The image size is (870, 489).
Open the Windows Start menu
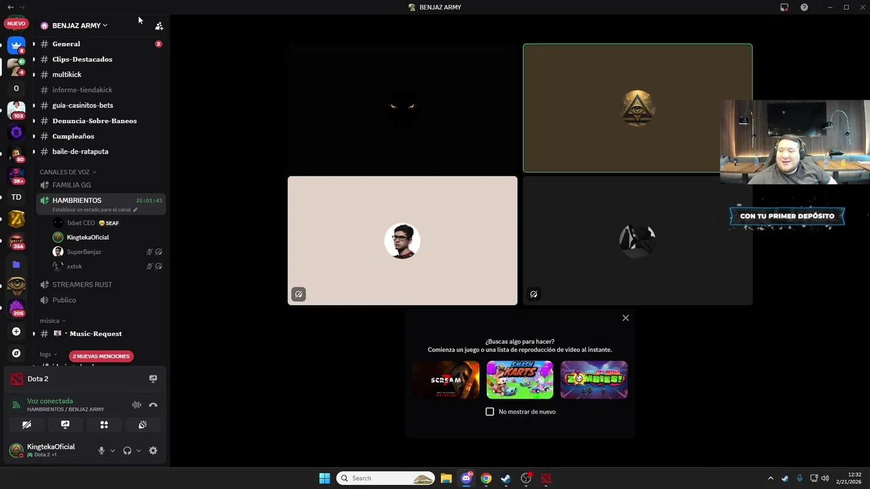click(x=324, y=478)
